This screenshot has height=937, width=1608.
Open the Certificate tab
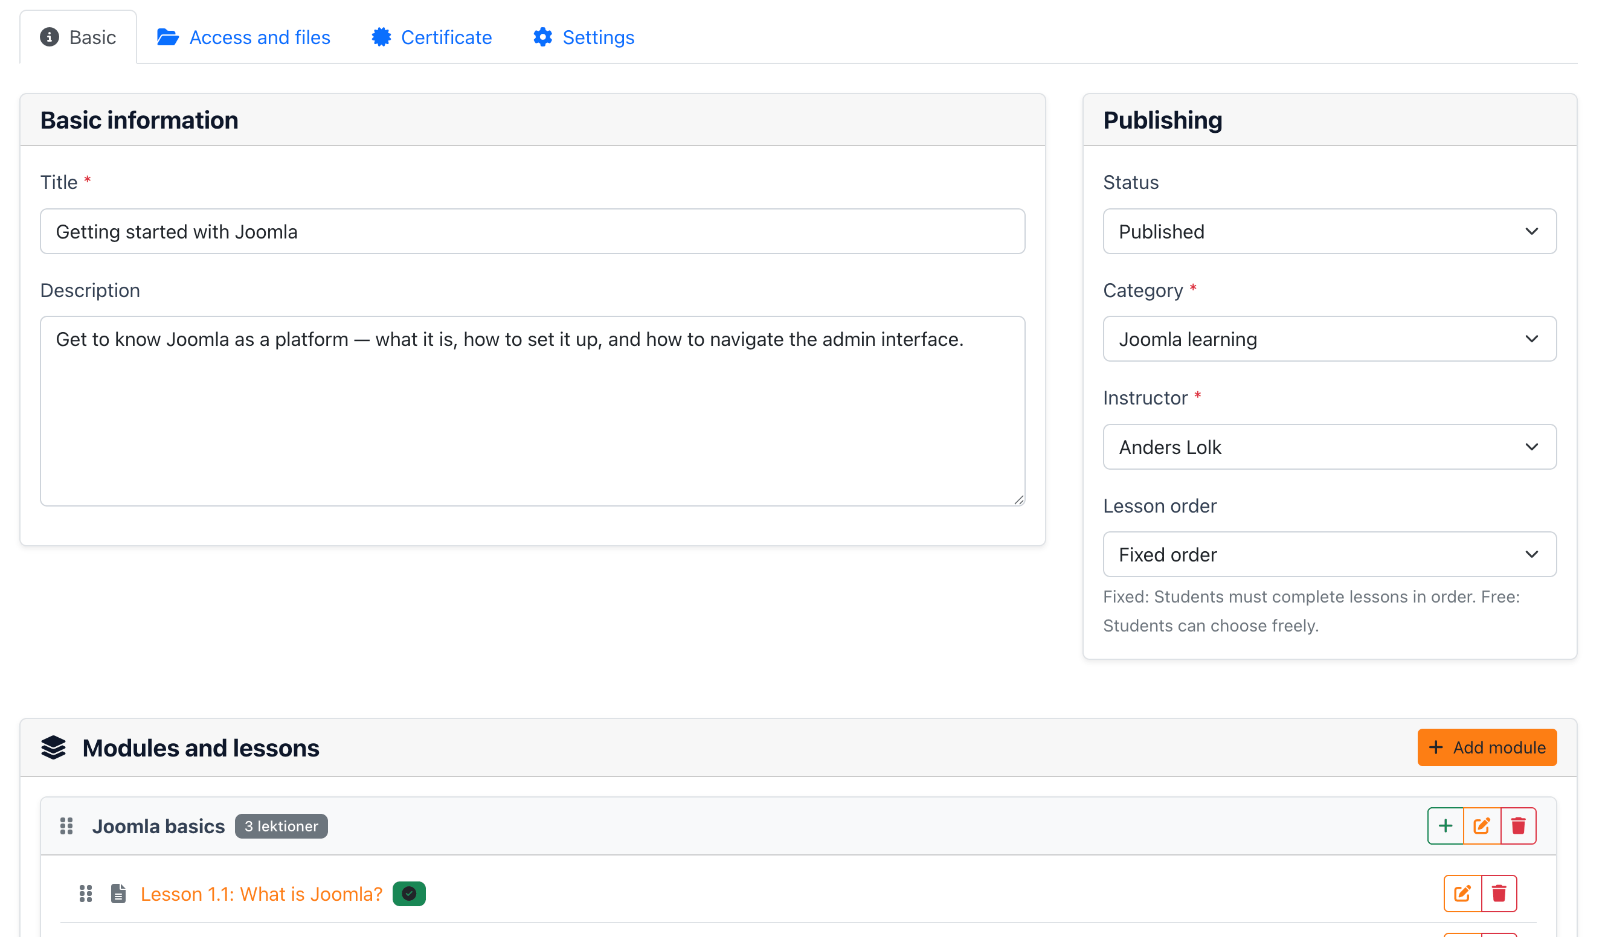[x=431, y=37]
